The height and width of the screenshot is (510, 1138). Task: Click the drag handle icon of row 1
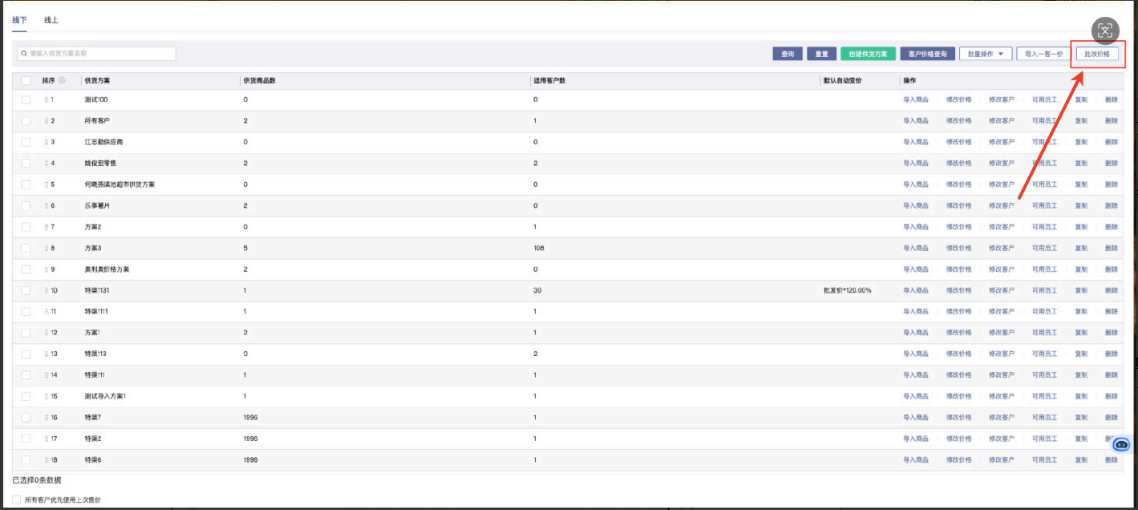coord(47,99)
